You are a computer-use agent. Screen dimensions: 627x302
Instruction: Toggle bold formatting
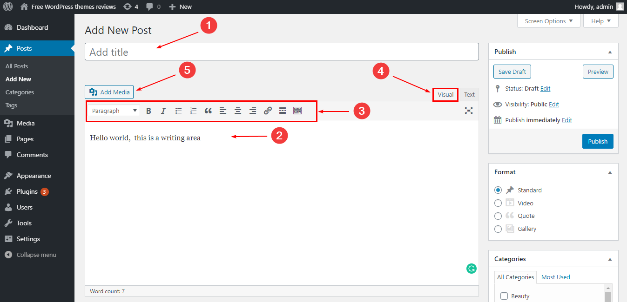(148, 111)
